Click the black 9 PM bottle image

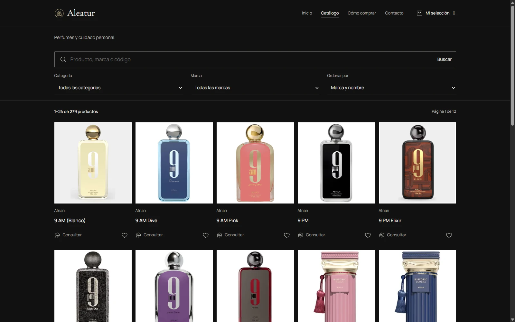(336, 163)
